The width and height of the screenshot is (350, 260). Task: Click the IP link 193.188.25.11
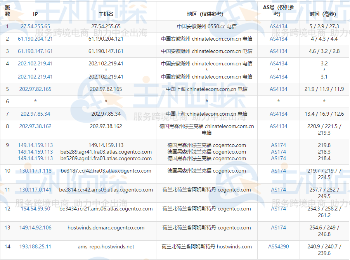pos(35,246)
